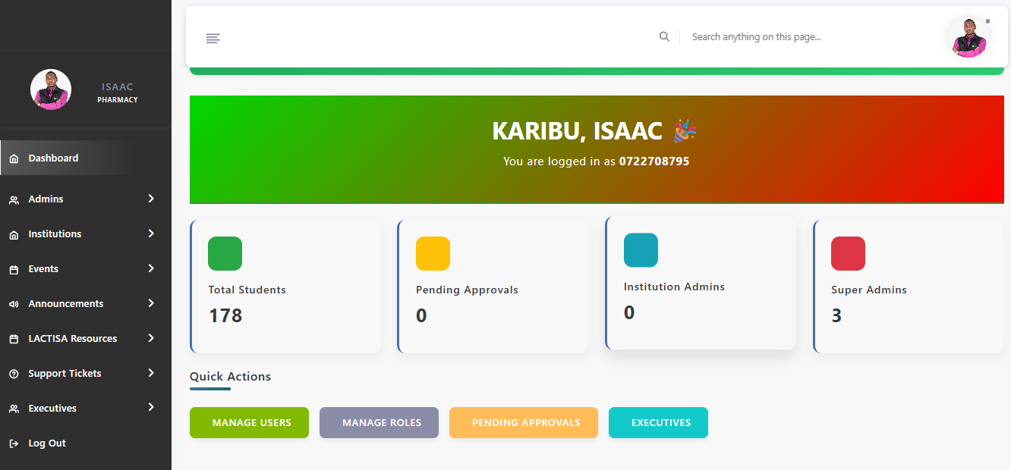Image resolution: width=1011 pixels, height=470 pixels.
Task: Click the Total Students count 178
Action: coord(225,315)
